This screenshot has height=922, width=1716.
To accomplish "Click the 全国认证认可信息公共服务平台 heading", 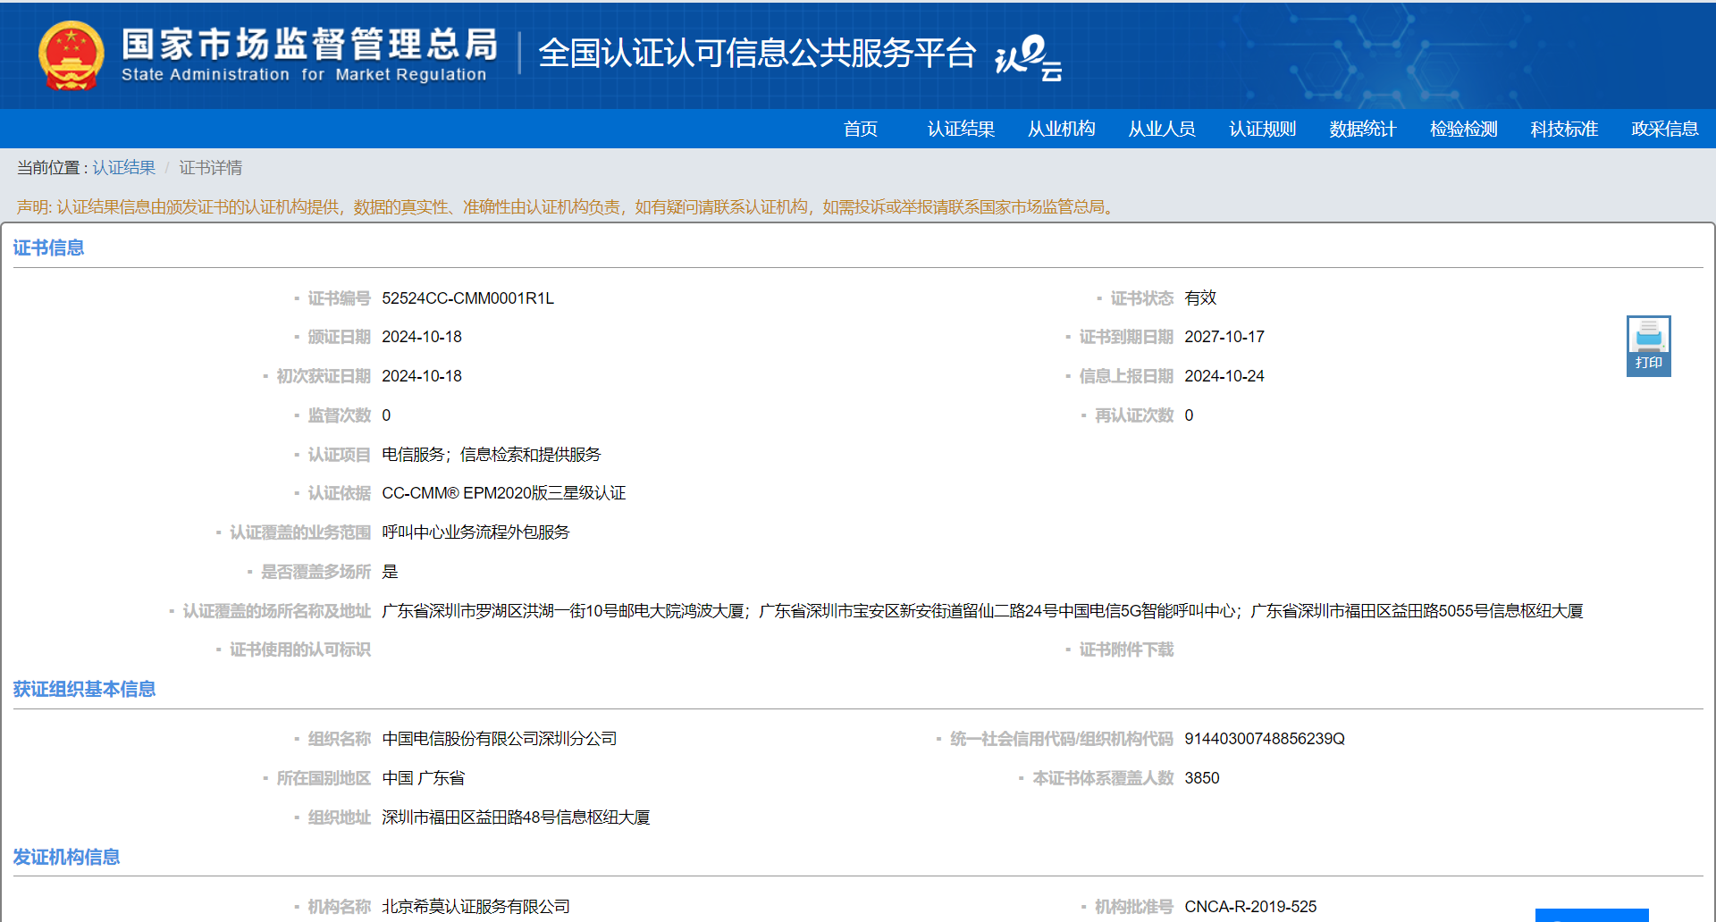I will tap(756, 54).
